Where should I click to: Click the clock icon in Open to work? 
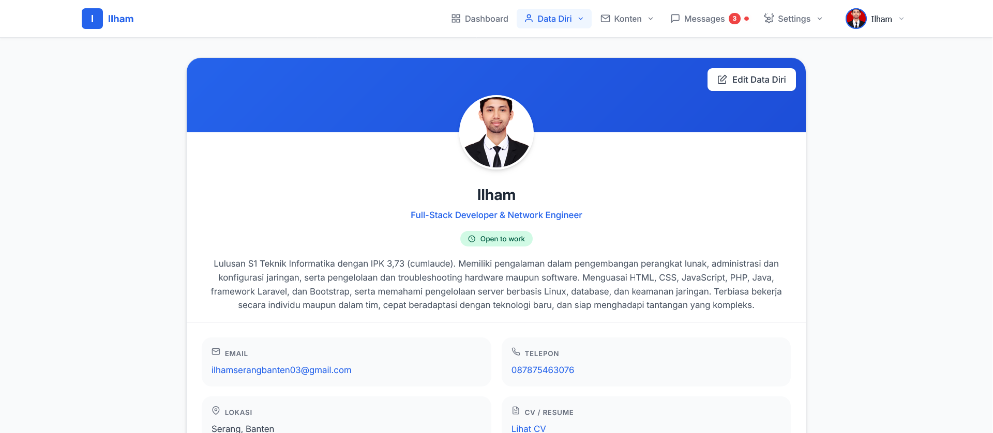coord(472,239)
